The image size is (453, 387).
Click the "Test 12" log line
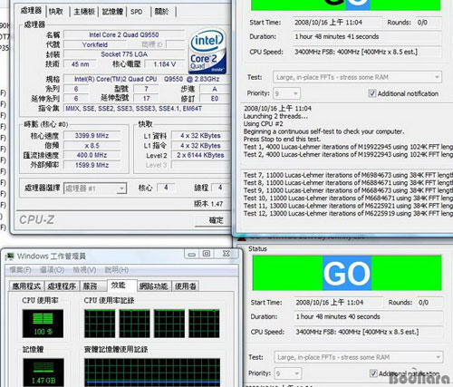(x=349, y=213)
